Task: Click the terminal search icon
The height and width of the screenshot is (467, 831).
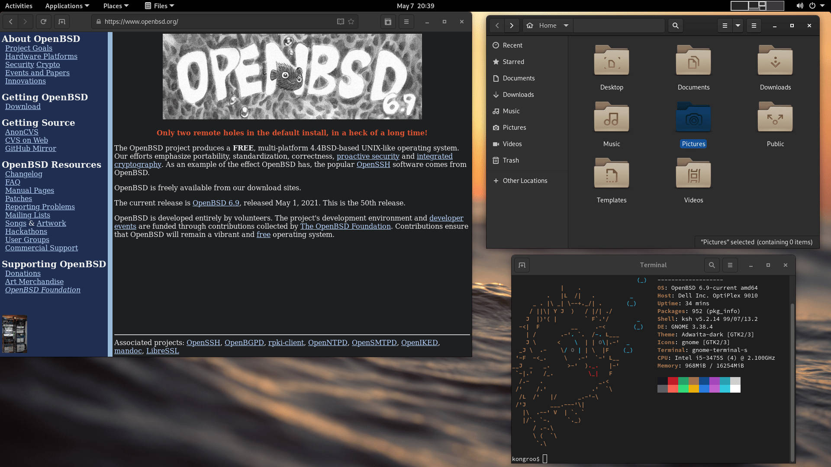Action: pos(712,265)
